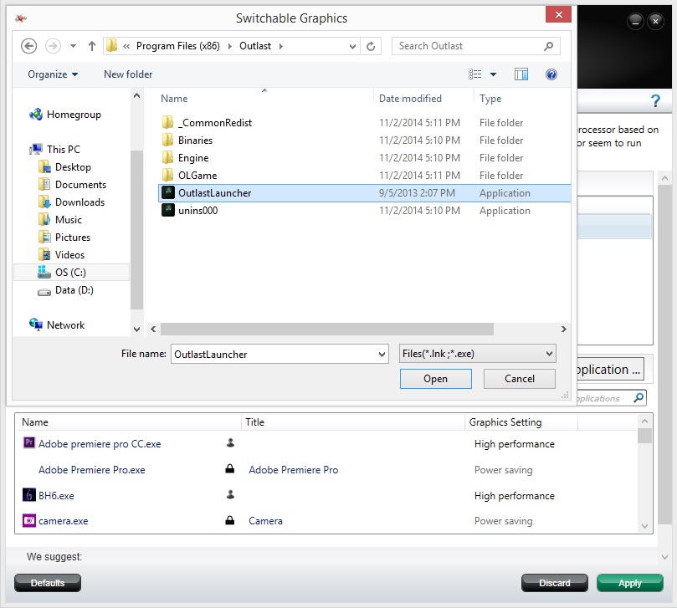Change Adobe premiere pro CC.exe graphics setting
Image resolution: width=677 pixels, height=608 pixels.
pyautogui.click(x=514, y=443)
